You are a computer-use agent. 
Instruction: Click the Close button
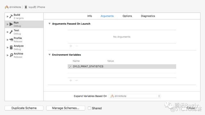point(191,108)
